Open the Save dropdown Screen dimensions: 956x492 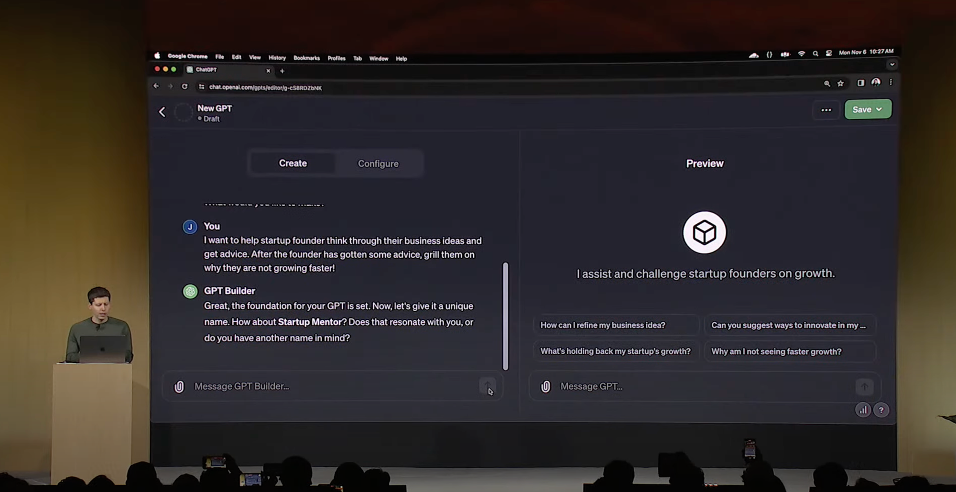click(x=868, y=109)
